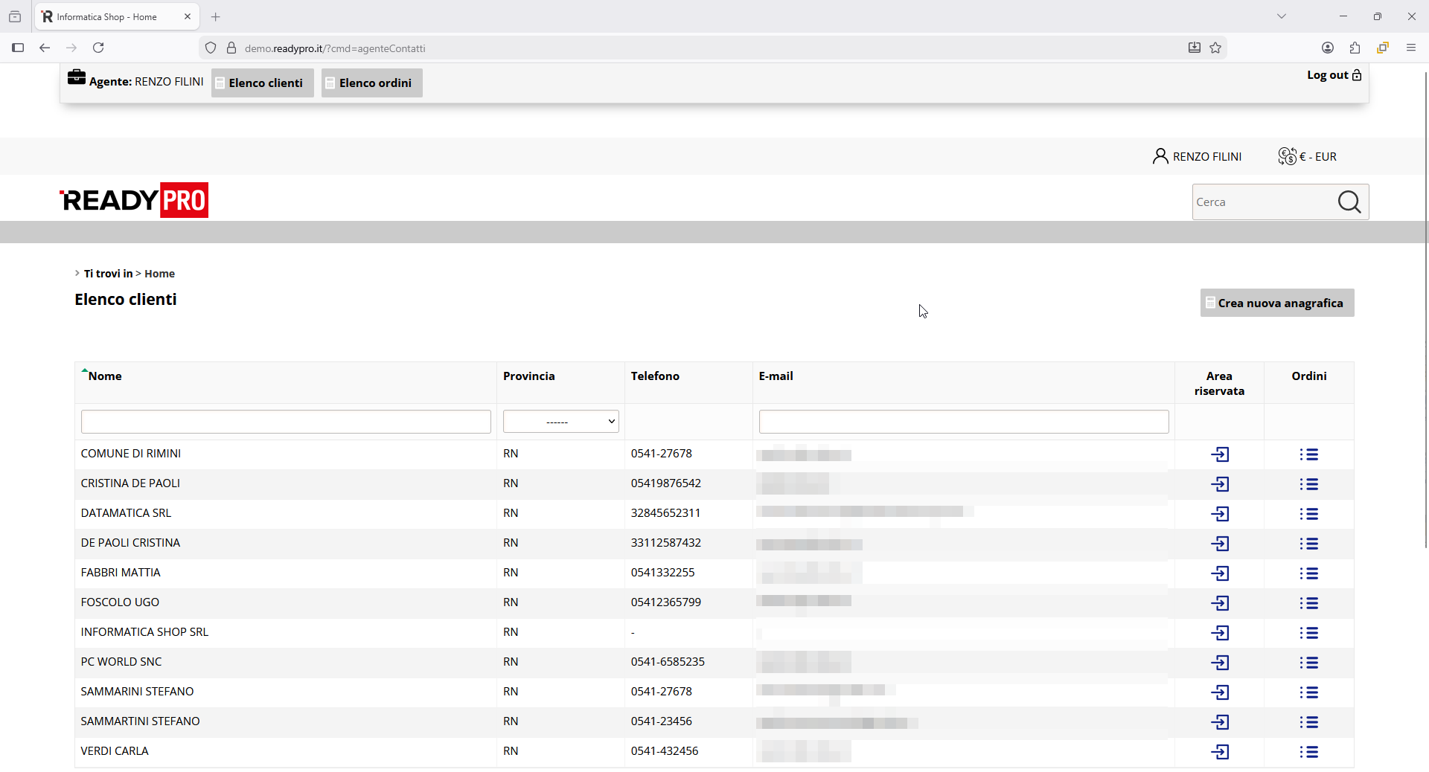The height and width of the screenshot is (772, 1429).
Task: Click the ReadyPro logo
Action: (134, 200)
